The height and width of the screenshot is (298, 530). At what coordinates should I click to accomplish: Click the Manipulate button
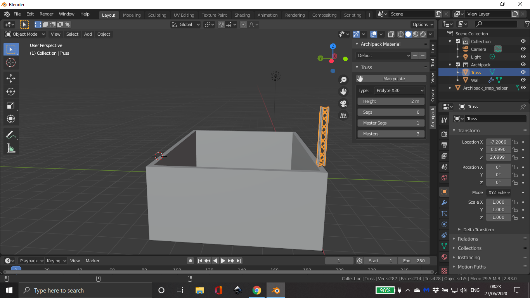pyautogui.click(x=391, y=79)
